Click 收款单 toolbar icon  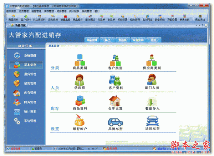pos(111,18)
